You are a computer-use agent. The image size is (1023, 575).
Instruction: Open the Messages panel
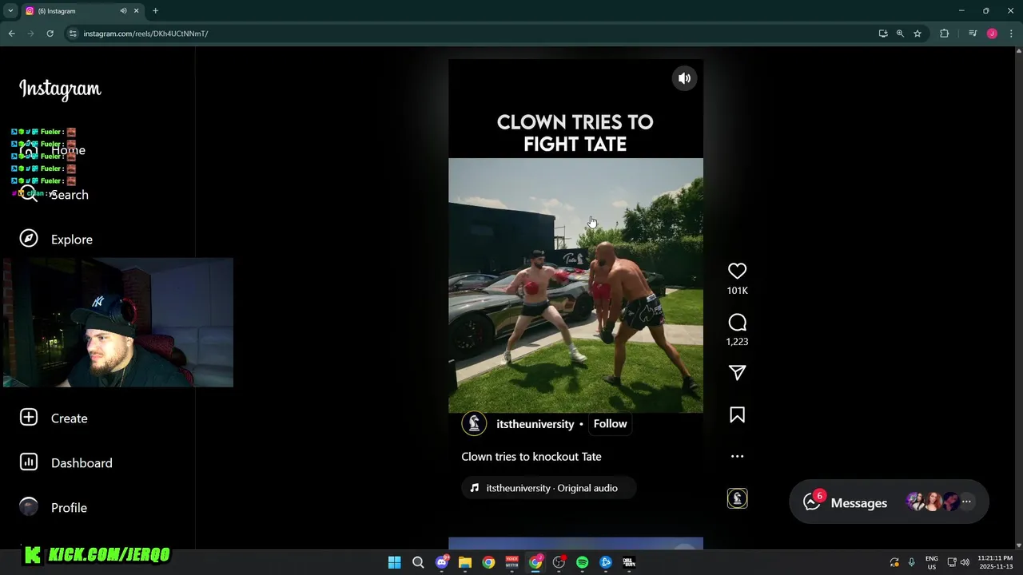(x=889, y=502)
